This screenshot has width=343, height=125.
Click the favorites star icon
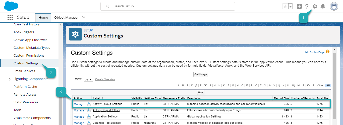285,7
